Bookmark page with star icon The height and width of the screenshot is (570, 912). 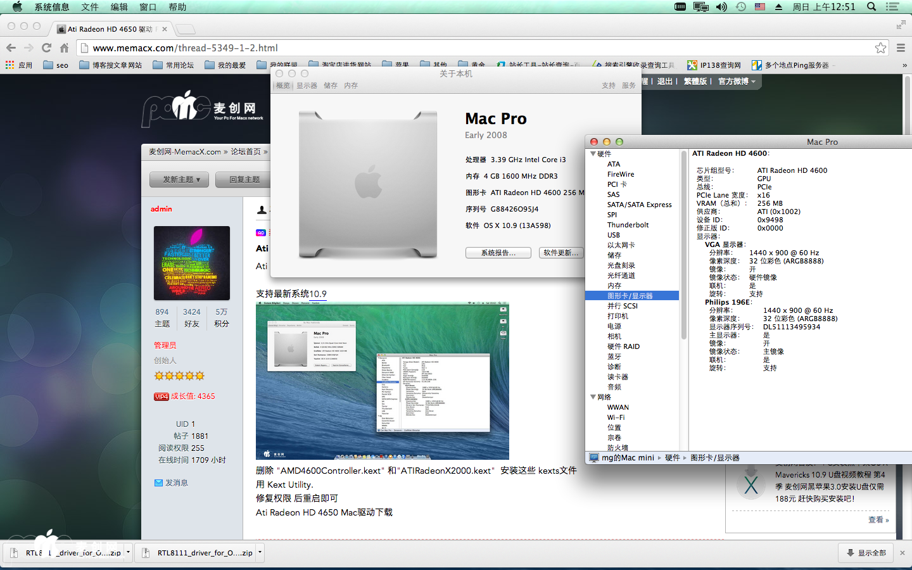click(880, 48)
